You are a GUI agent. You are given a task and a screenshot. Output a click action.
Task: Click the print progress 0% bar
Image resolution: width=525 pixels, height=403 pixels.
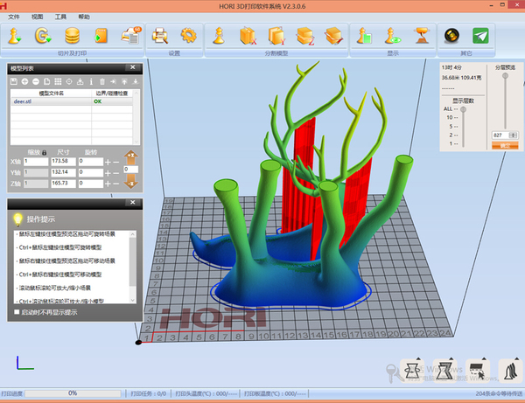[x=73, y=393]
